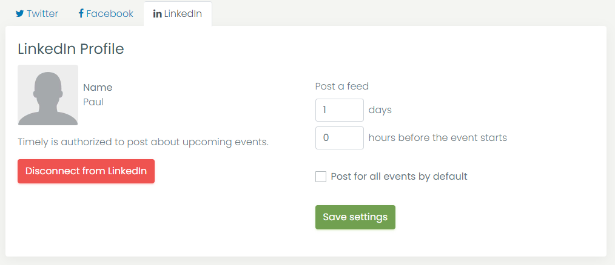Viewport: 615px width, 265px height.
Task: Save settings with the green button
Action: coord(355,217)
